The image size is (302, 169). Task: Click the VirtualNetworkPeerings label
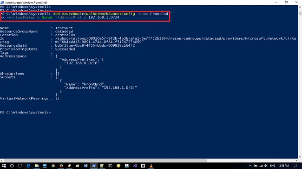[24, 98]
